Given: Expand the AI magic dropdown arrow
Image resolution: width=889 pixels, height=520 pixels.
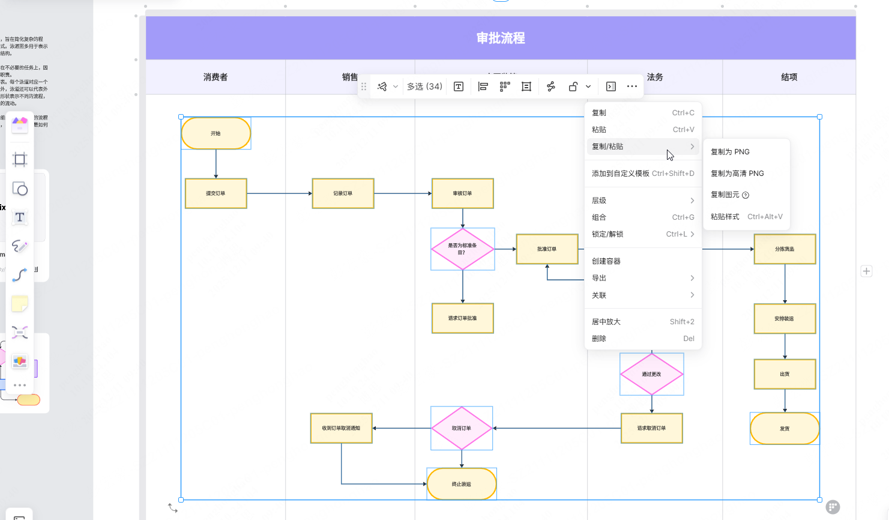Looking at the screenshot, I should 396,86.
